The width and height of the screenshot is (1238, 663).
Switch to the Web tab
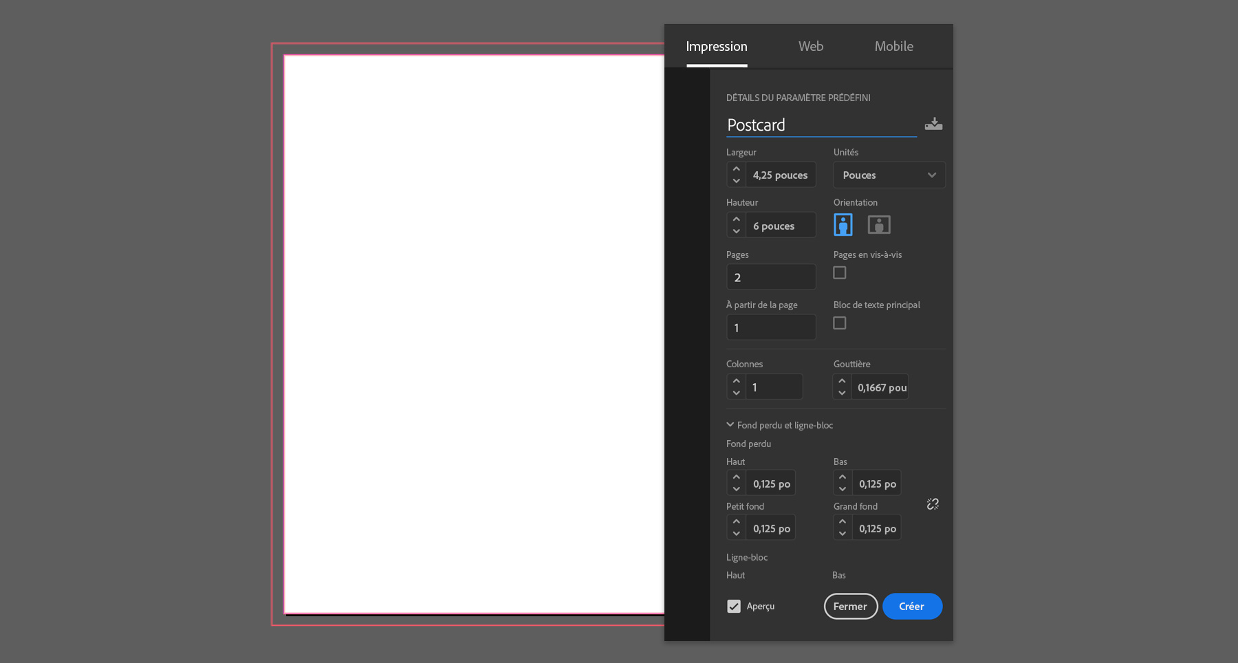(811, 46)
